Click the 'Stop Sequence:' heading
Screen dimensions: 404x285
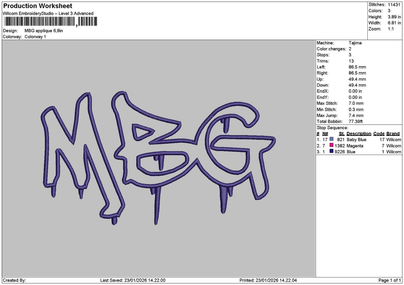(332, 128)
